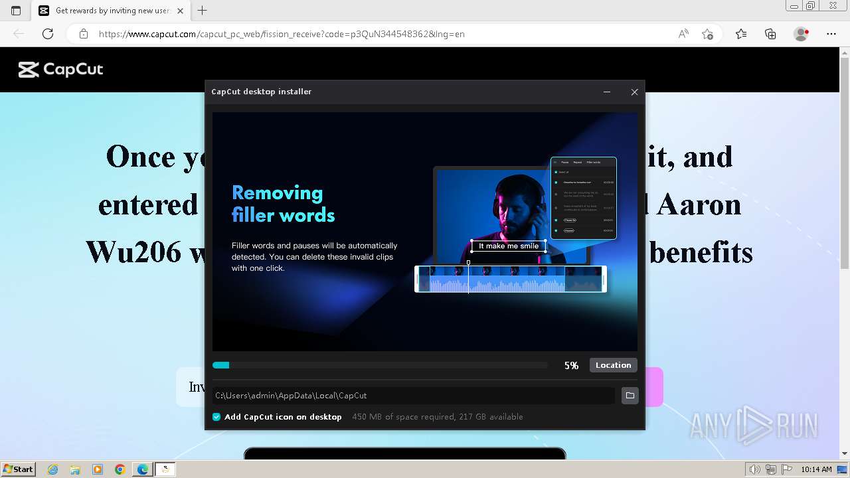The width and height of the screenshot is (850, 478).
Task: Open File Explorer from taskbar
Action: pos(75,469)
